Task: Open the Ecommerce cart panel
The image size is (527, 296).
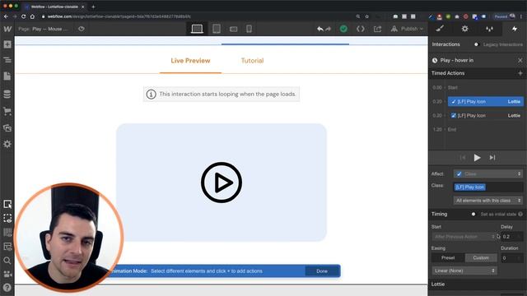Action: coord(7,111)
